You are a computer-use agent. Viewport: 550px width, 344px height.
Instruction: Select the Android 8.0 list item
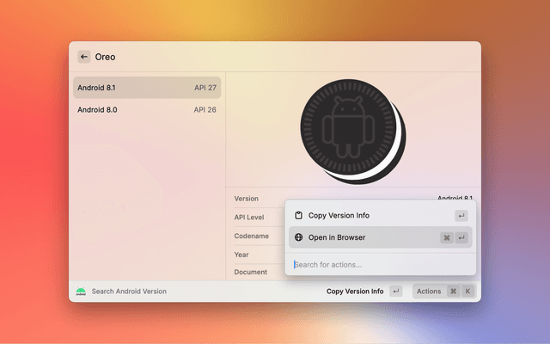point(146,109)
